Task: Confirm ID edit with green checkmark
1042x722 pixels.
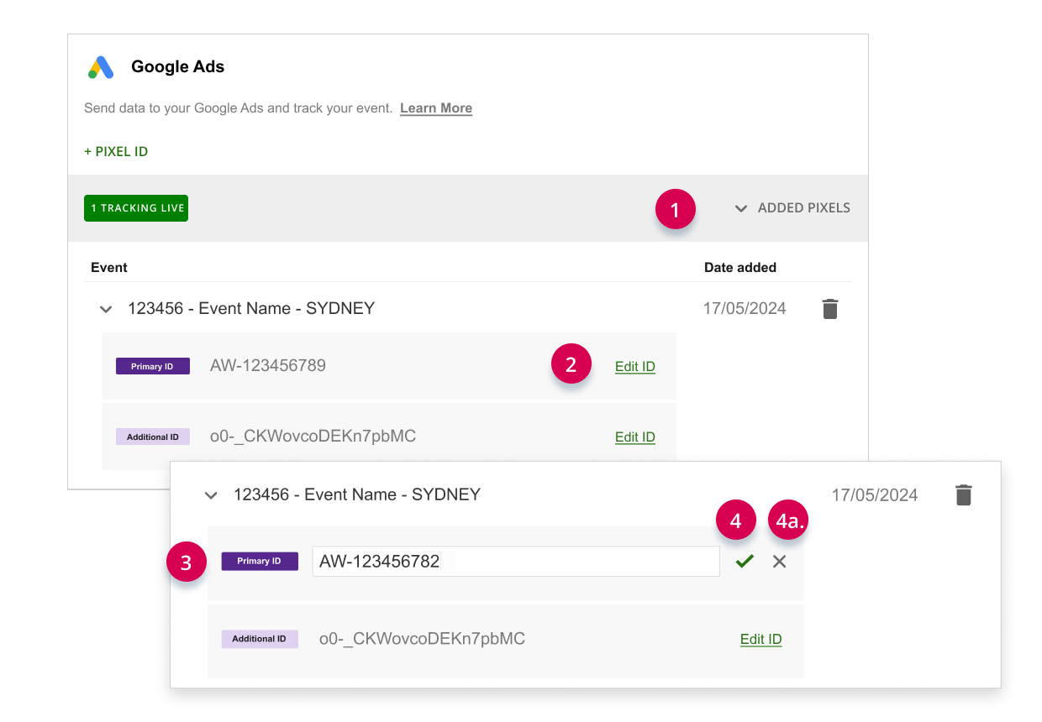Action: [745, 562]
